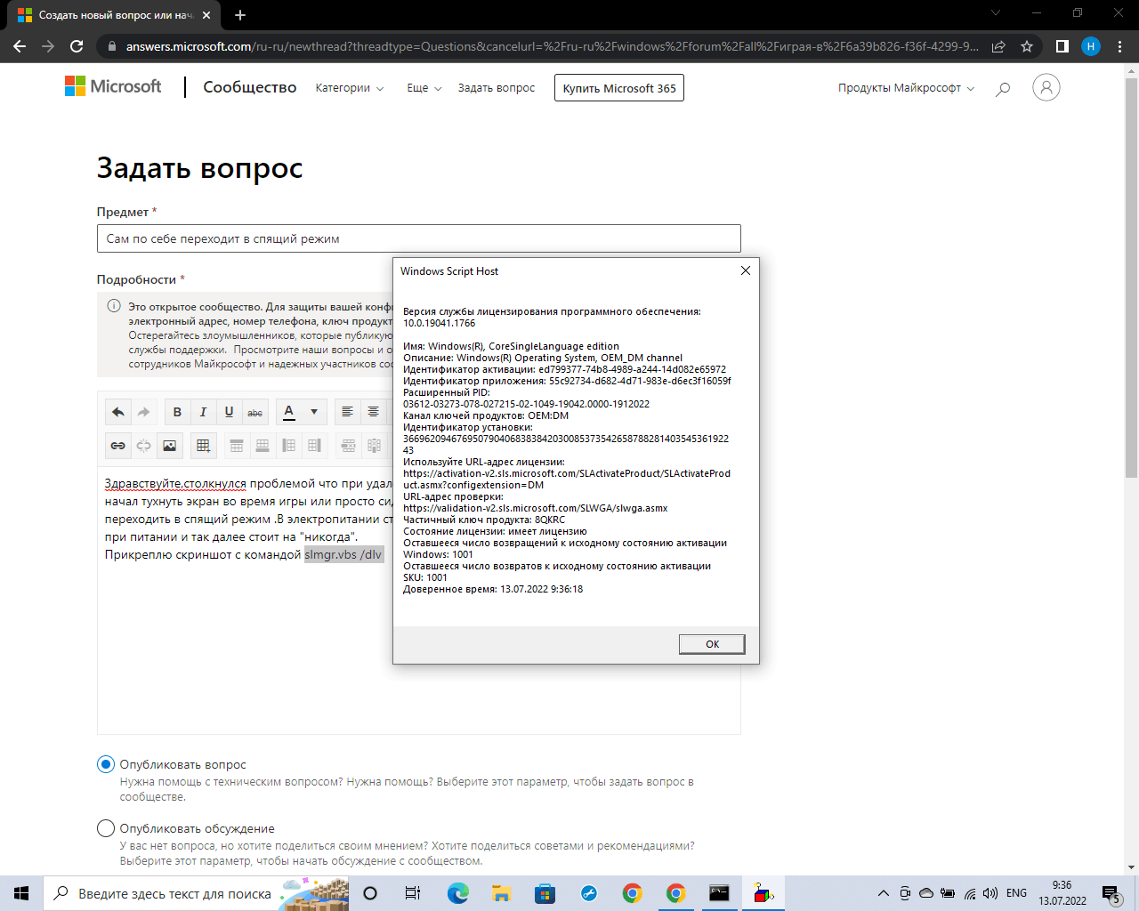1139x911 pixels.
Task: Open the Сообщество link
Action: [x=250, y=87]
